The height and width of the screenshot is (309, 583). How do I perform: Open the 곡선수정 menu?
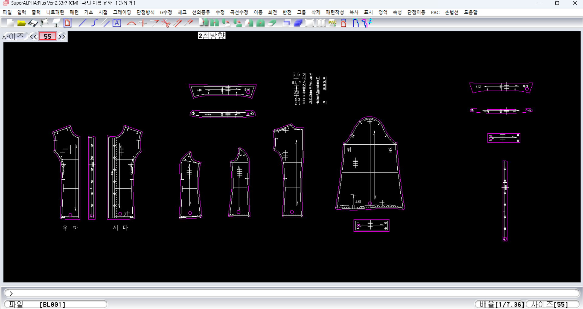pyautogui.click(x=239, y=12)
